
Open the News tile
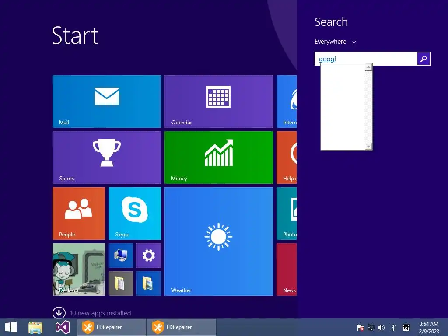[287, 269]
